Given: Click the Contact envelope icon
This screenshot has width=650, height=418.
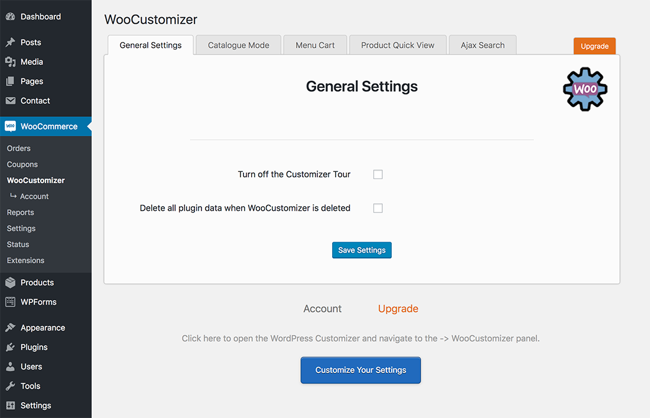Looking at the screenshot, I should coord(10,101).
